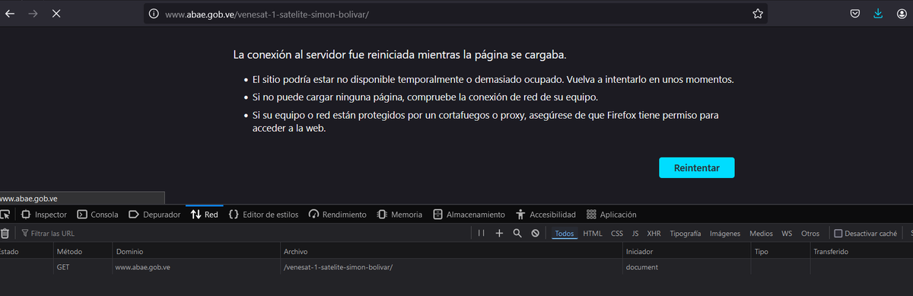Screen dimensions: 913x296
Task: Add a new request with plus icon
Action: pos(499,234)
